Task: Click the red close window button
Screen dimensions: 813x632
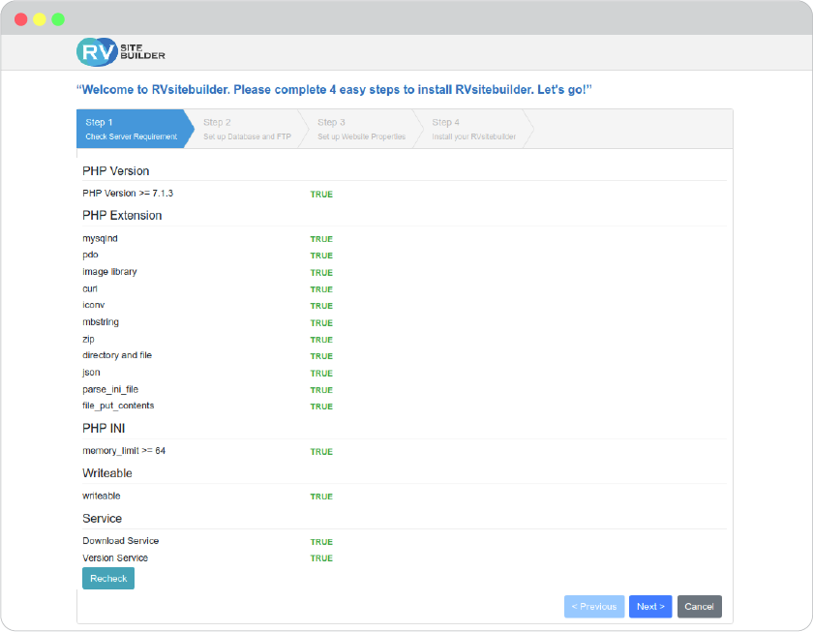Action: 20,19
